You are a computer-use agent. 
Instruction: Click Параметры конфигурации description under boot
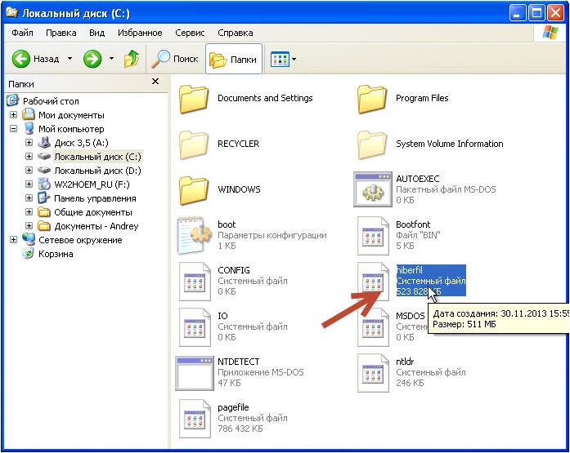tap(272, 235)
